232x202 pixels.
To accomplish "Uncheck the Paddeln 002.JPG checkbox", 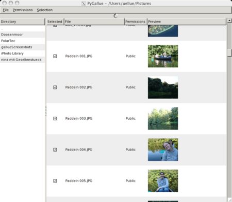I will pyautogui.click(x=55, y=87).
